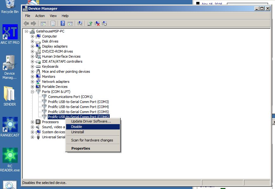Image resolution: width=275 pixels, height=189 pixels.
Task: Click the Update Driver Software toolbar icon
Action: pos(90,23)
